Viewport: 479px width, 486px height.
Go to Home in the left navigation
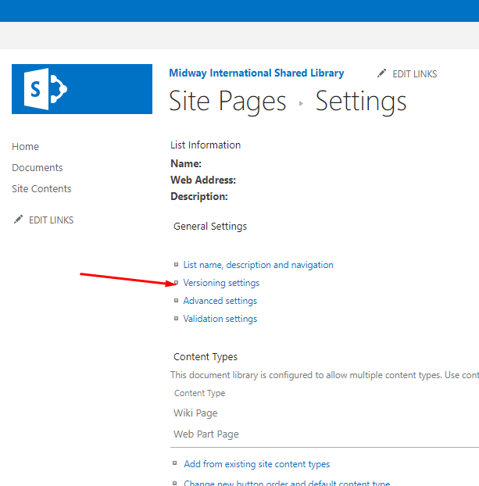(25, 147)
